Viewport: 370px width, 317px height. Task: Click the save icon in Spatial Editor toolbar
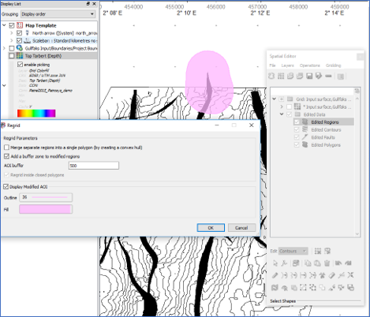pyautogui.click(x=309, y=76)
